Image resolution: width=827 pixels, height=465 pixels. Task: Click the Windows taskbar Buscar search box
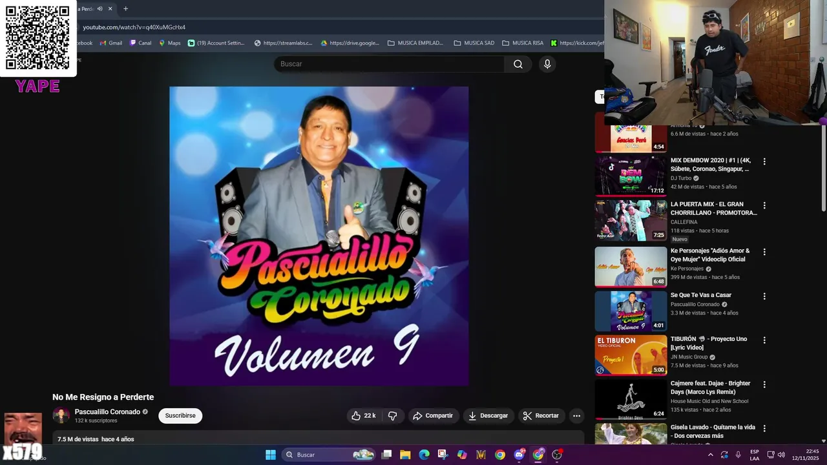pyautogui.click(x=330, y=455)
